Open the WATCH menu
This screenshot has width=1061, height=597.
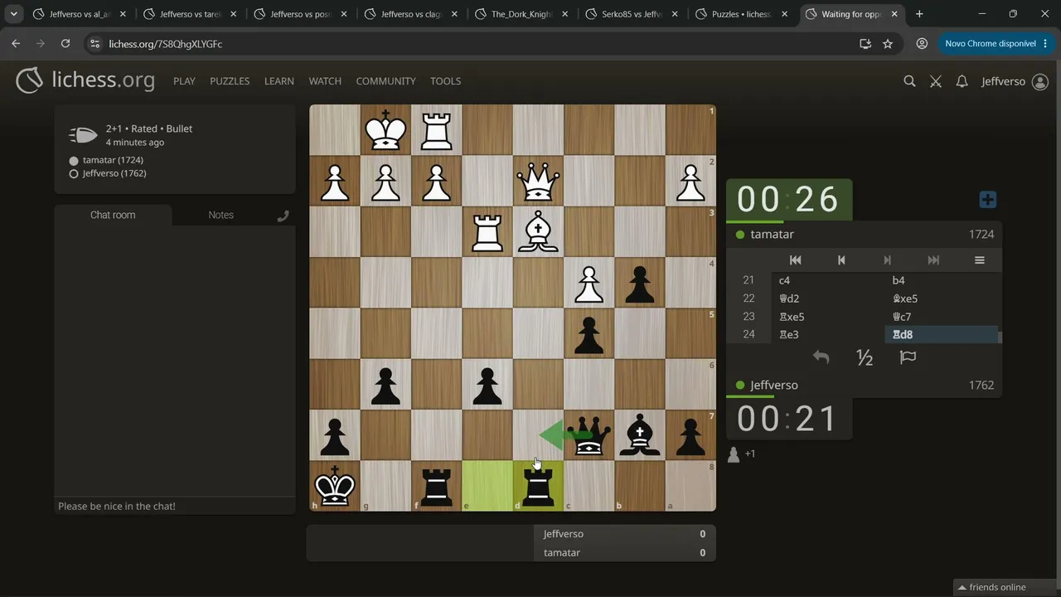pyautogui.click(x=325, y=81)
